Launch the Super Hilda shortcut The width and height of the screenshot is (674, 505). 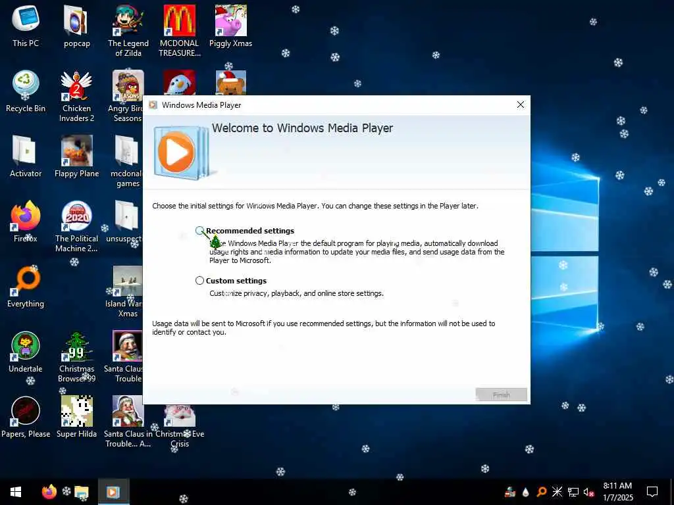[76, 416]
